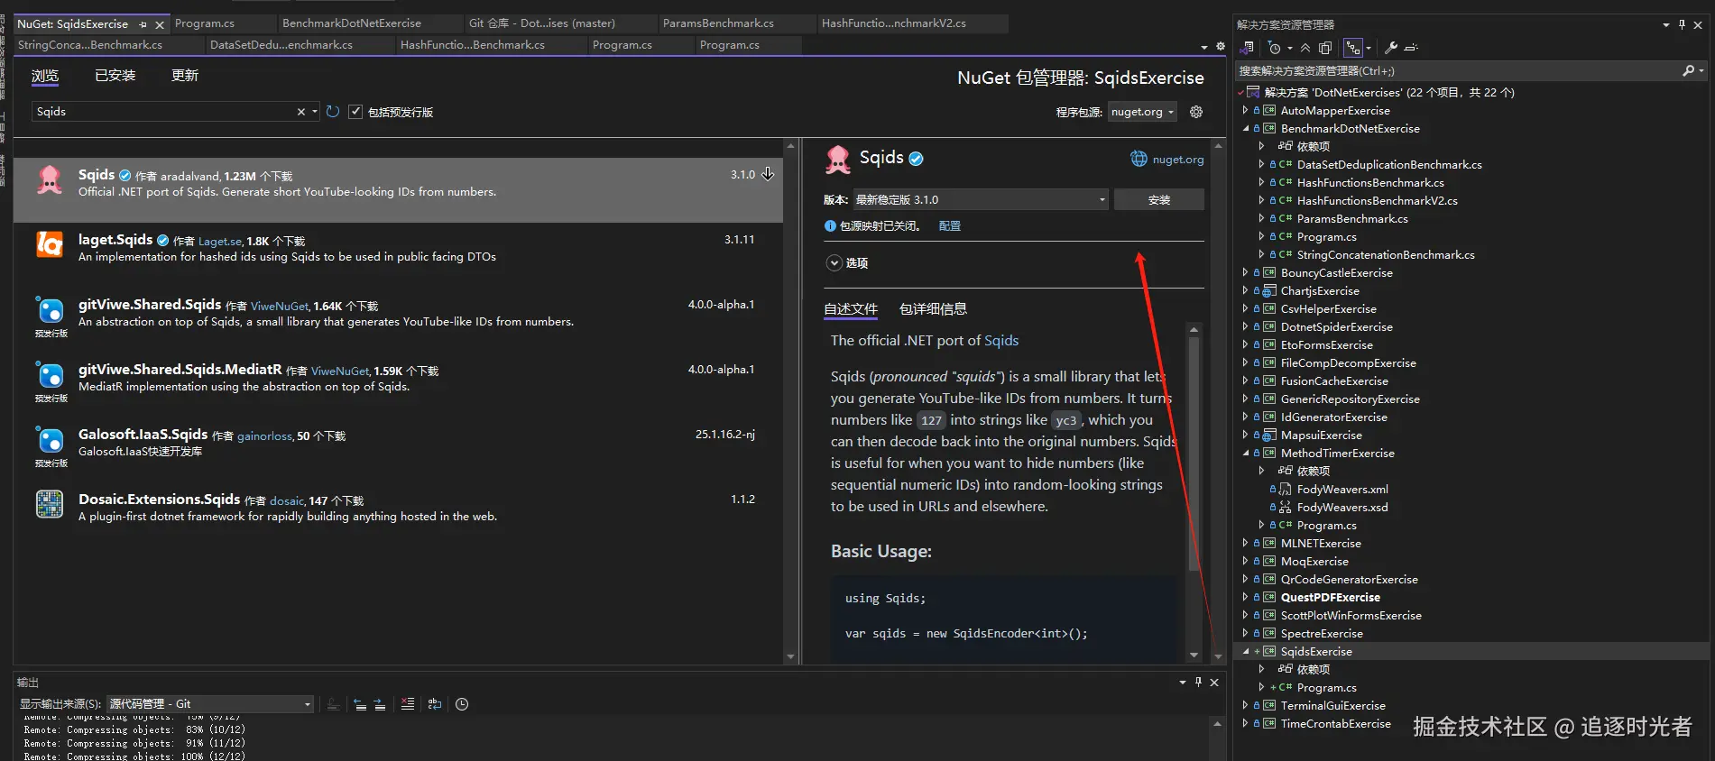Open the nuget.org link in details
The width and height of the screenshot is (1715, 761).
click(x=1178, y=160)
